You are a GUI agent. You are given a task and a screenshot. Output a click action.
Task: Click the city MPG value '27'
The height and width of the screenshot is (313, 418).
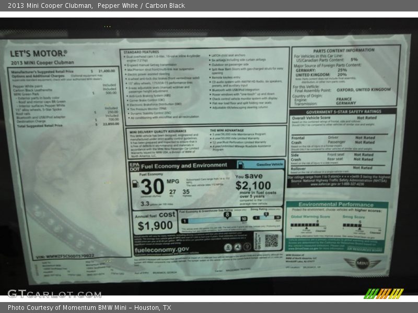click(x=172, y=191)
